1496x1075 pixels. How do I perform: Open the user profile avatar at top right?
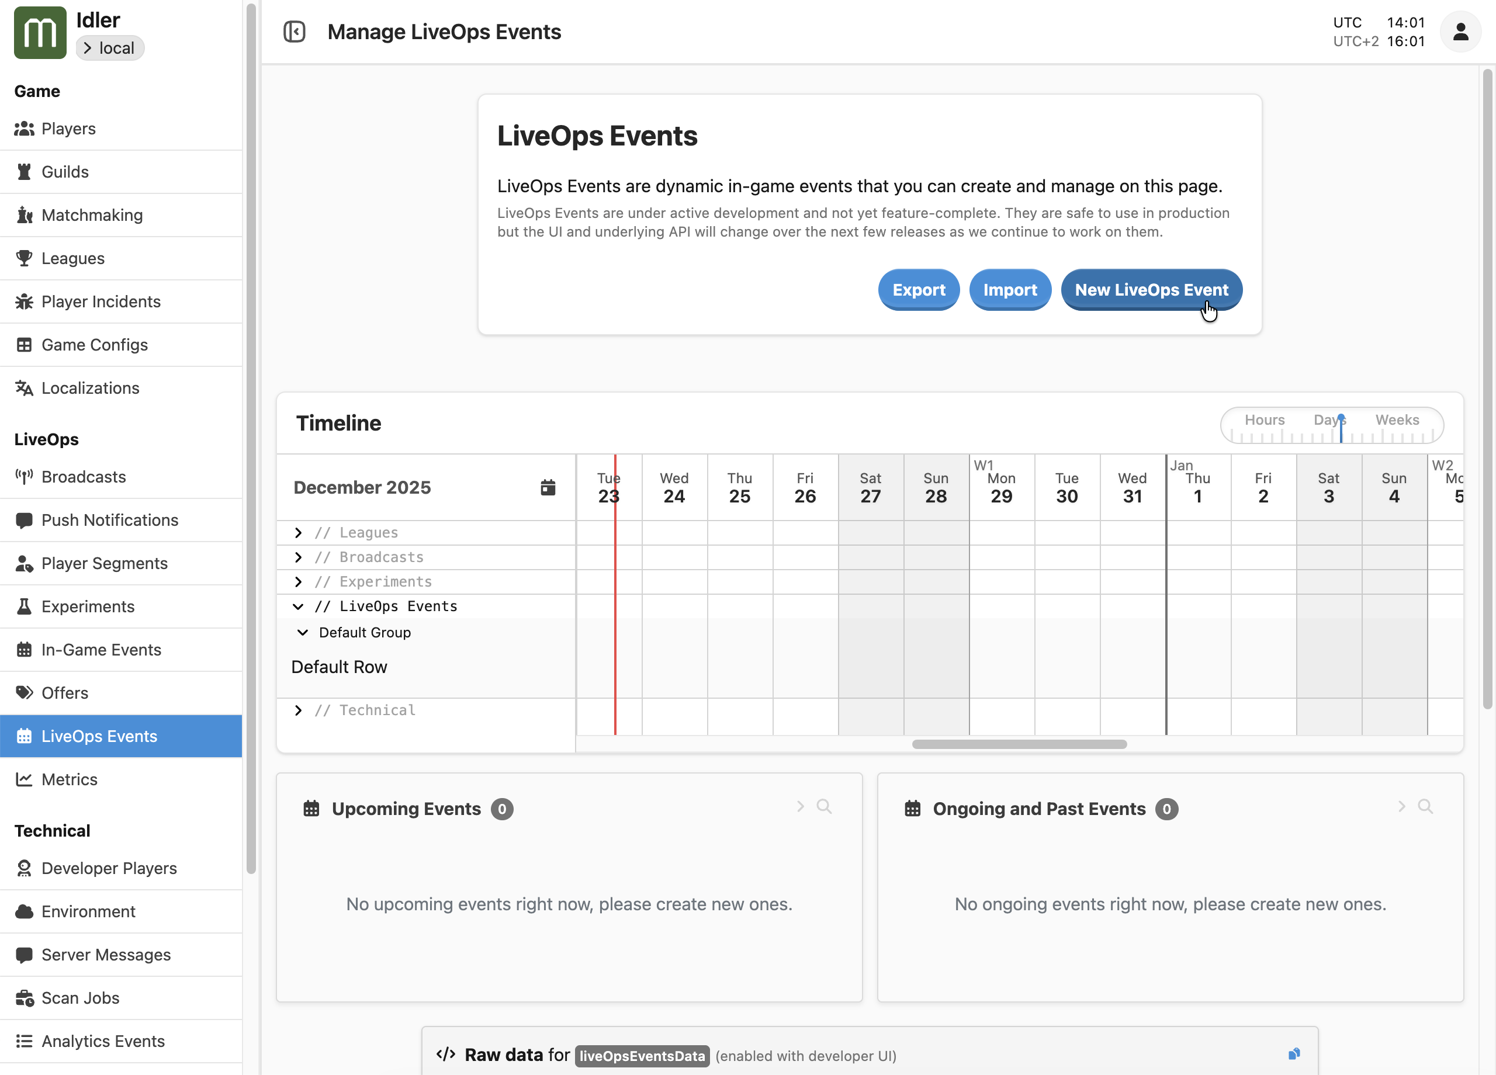(1460, 31)
